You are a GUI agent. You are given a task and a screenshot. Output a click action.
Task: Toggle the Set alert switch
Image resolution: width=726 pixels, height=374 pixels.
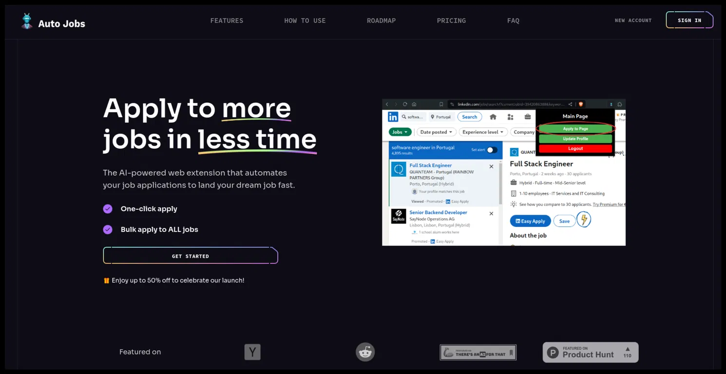coord(492,150)
